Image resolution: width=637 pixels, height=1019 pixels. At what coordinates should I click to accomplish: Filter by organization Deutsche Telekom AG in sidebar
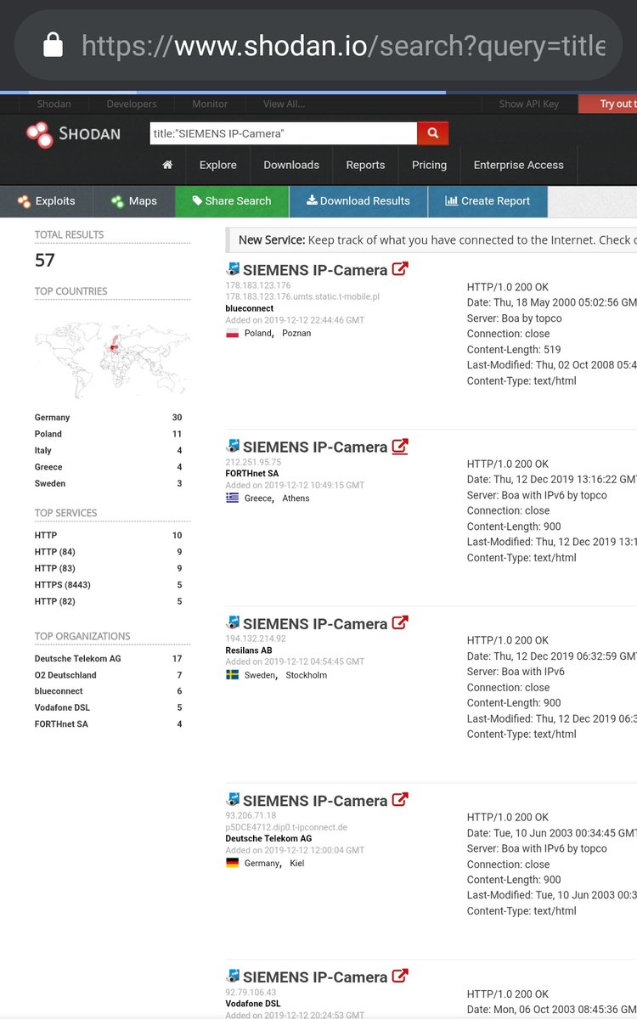tap(78, 659)
